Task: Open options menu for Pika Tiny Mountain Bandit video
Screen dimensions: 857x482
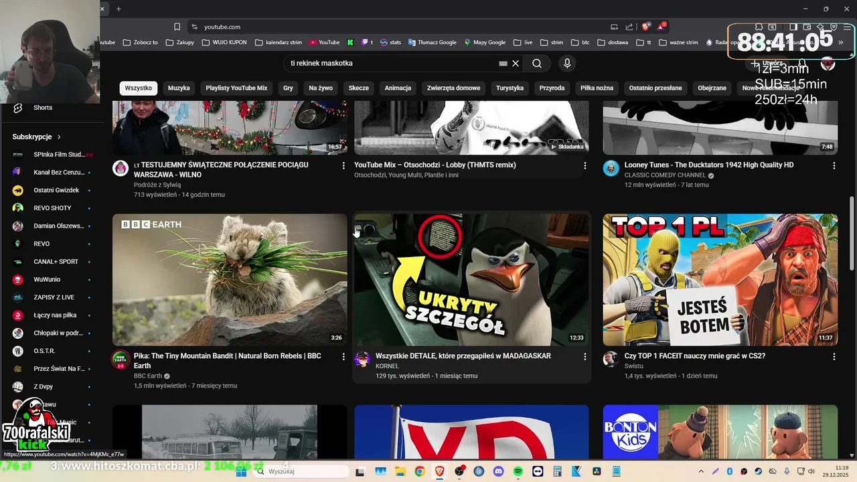Action: [x=343, y=357]
